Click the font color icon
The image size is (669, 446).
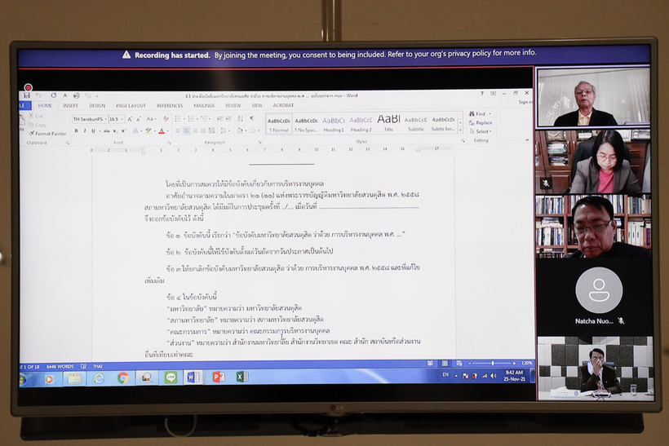pos(162,131)
